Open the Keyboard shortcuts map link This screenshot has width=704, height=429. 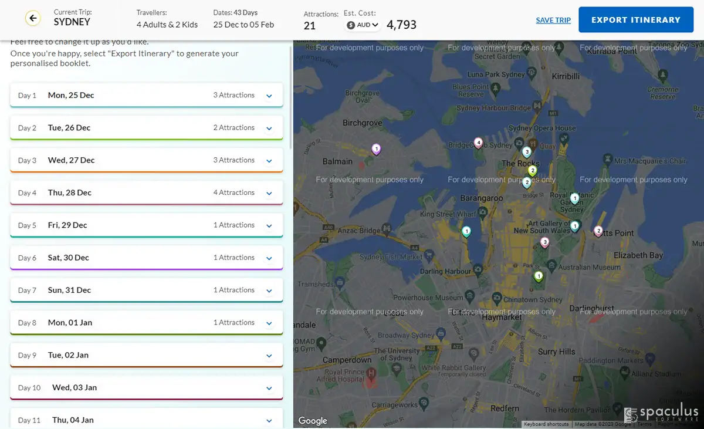[x=546, y=424]
